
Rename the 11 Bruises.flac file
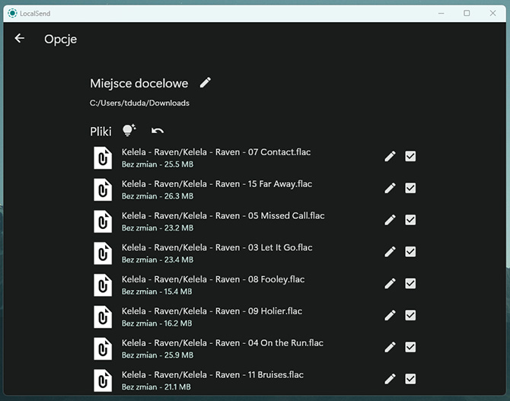390,379
